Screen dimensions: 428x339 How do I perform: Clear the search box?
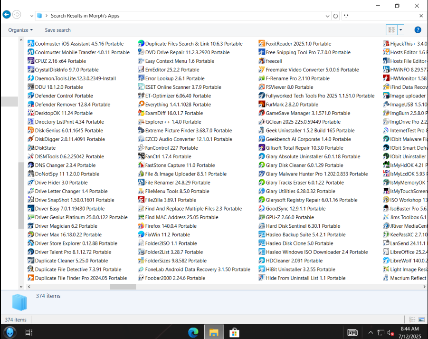(421, 16)
